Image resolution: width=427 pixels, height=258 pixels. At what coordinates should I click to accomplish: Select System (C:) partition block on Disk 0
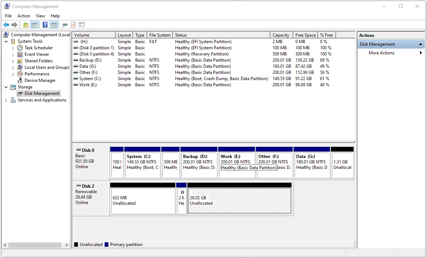coord(142,162)
